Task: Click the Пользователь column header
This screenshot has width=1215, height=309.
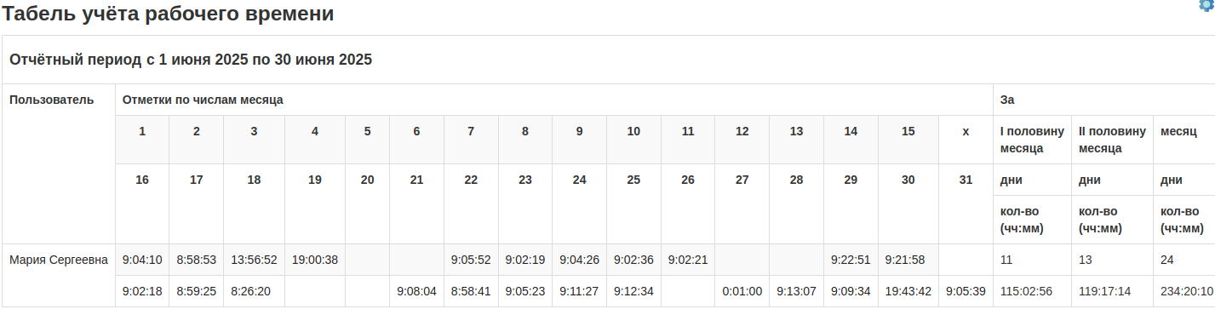Action: [51, 100]
